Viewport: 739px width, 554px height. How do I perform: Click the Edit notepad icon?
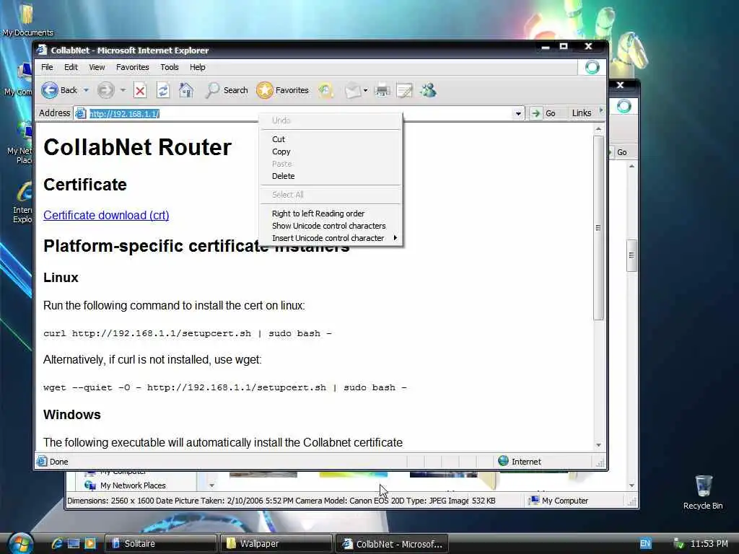(404, 90)
